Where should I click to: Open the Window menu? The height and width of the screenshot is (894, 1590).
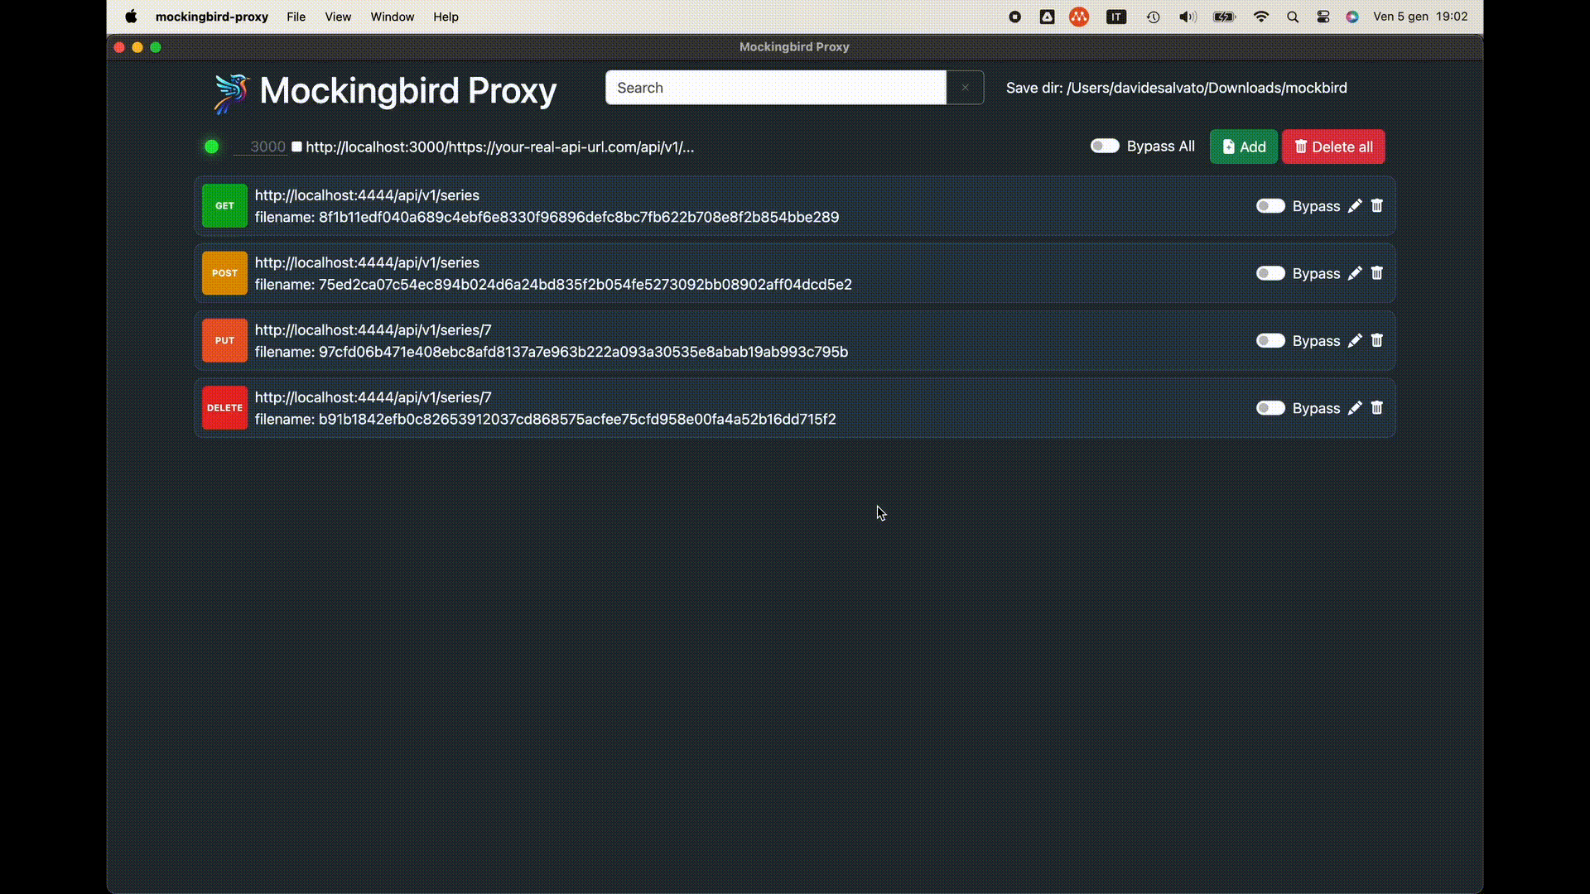(392, 17)
